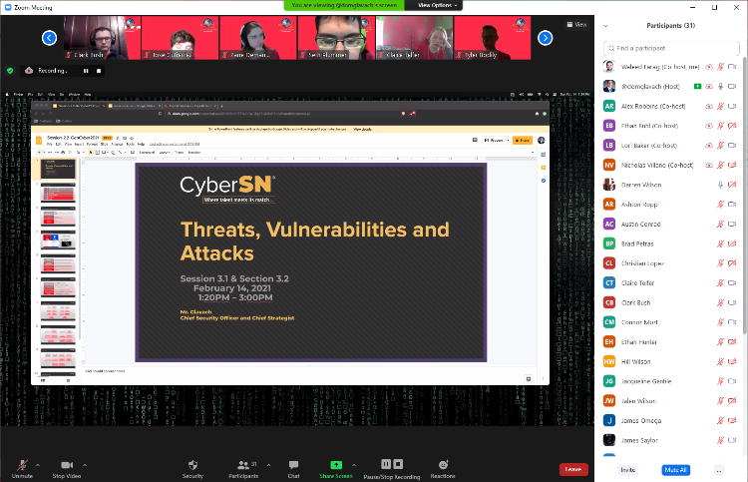
Task: Click the Invite button in Participants panel
Action: pos(627,470)
